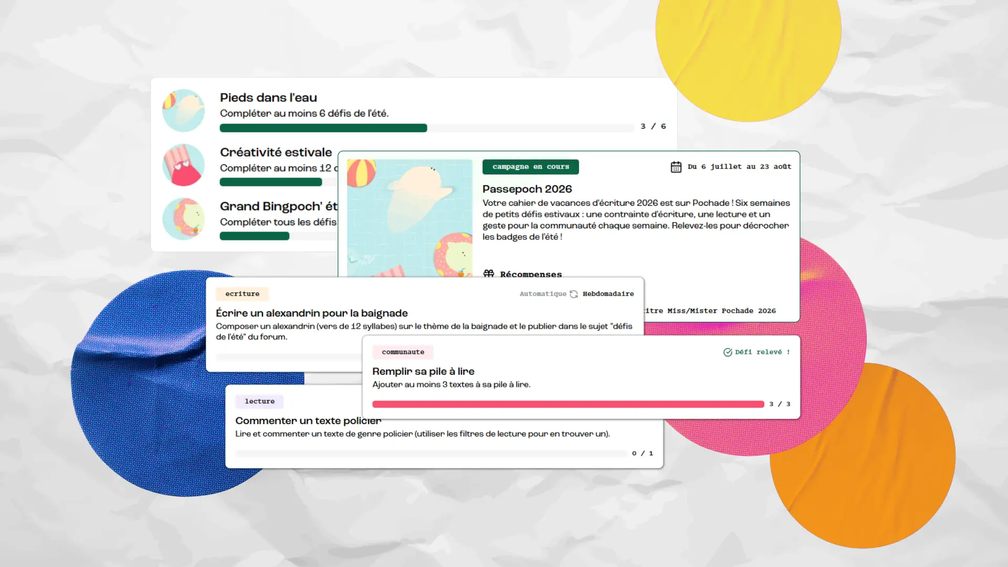Click the Créativité estivale progress bar
The height and width of the screenshot is (567, 1008).
click(x=279, y=182)
